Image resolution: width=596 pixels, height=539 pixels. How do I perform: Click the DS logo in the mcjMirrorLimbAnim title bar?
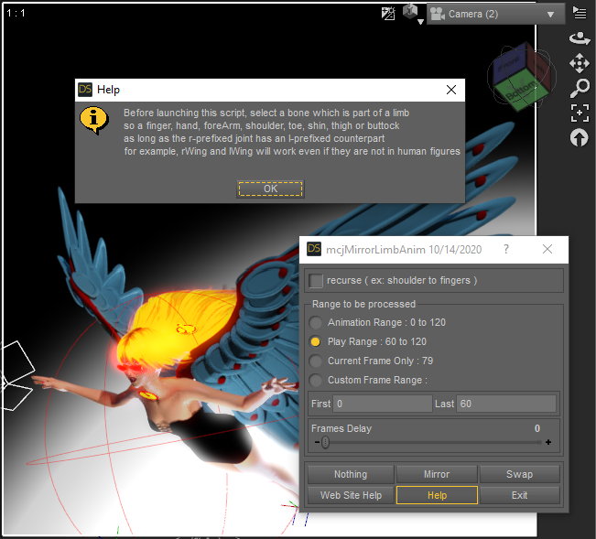[314, 249]
